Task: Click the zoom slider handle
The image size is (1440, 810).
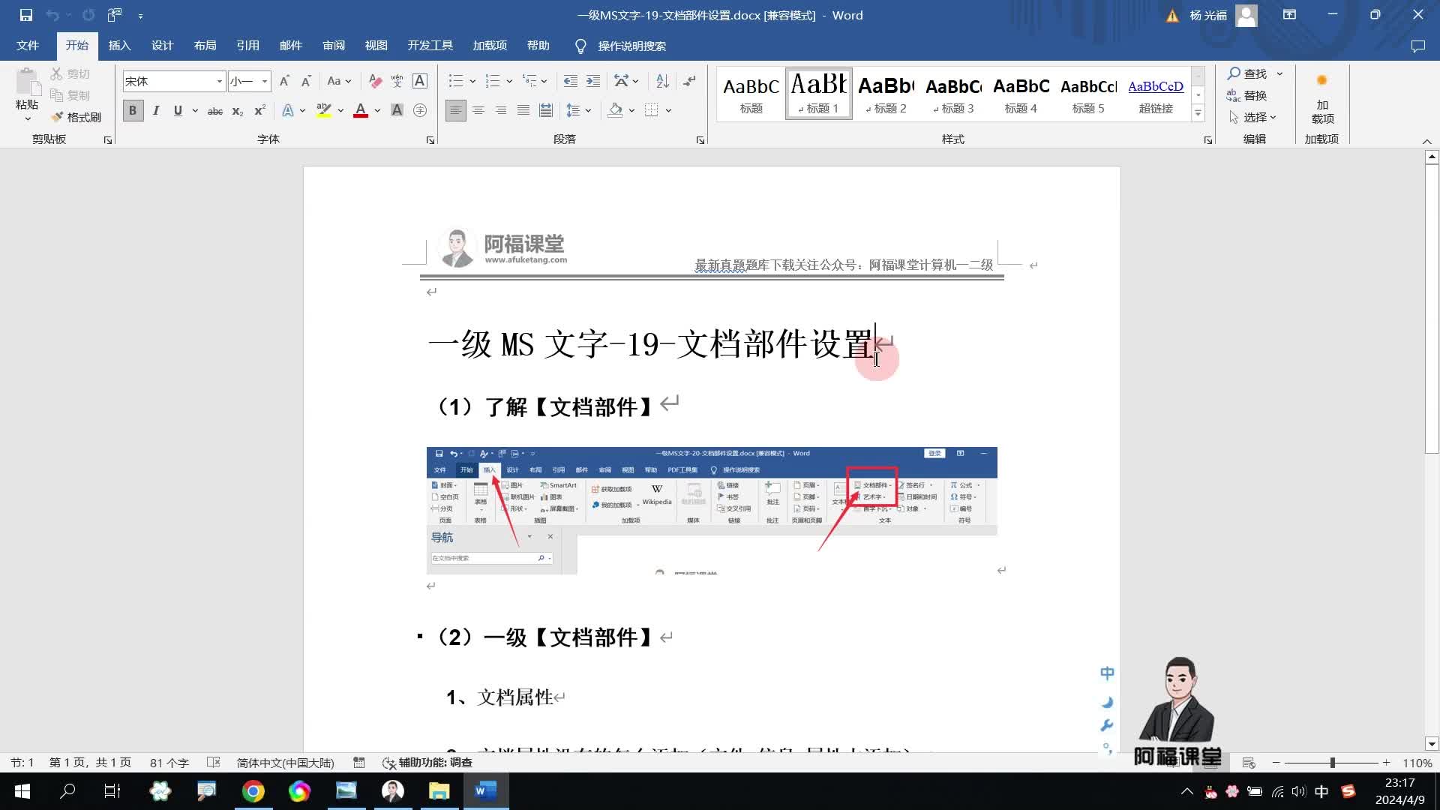Action: pos(1333,763)
